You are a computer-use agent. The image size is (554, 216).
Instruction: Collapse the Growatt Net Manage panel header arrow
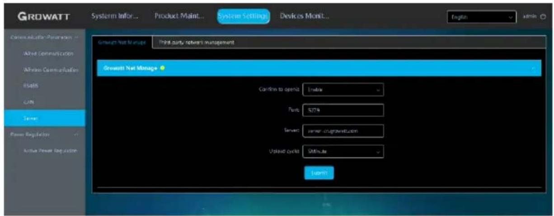point(534,68)
